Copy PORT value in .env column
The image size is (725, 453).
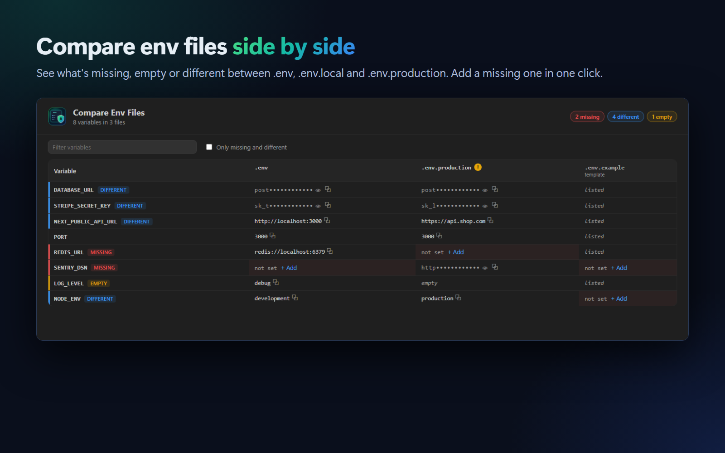(272, 236)
